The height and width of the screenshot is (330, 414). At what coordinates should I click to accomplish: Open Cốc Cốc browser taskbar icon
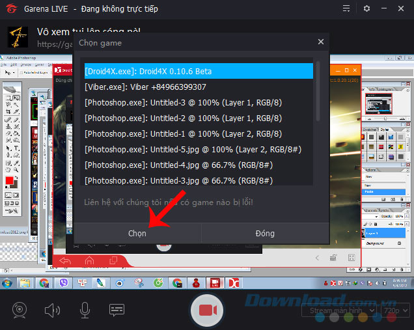pos(158,283)
